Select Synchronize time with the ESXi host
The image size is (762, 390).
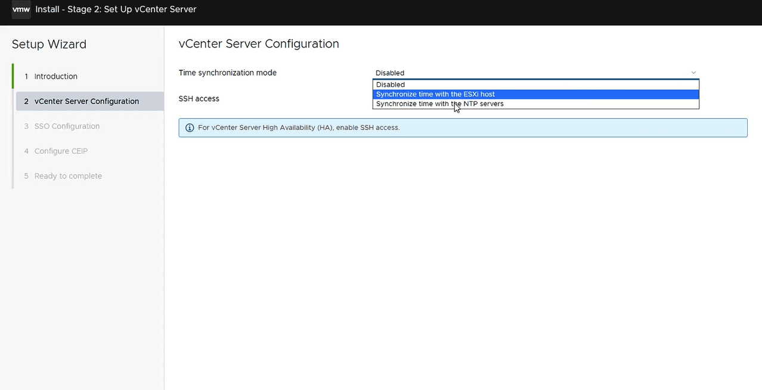pyautogui.click(x=435, y=94)
